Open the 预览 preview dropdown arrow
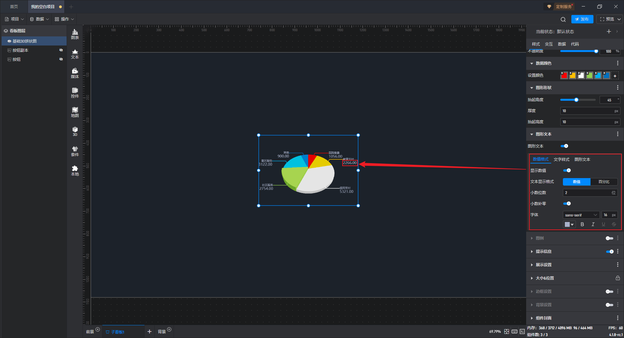The height and width of the screenshot is (338, 624). click(x=619, y=19)
